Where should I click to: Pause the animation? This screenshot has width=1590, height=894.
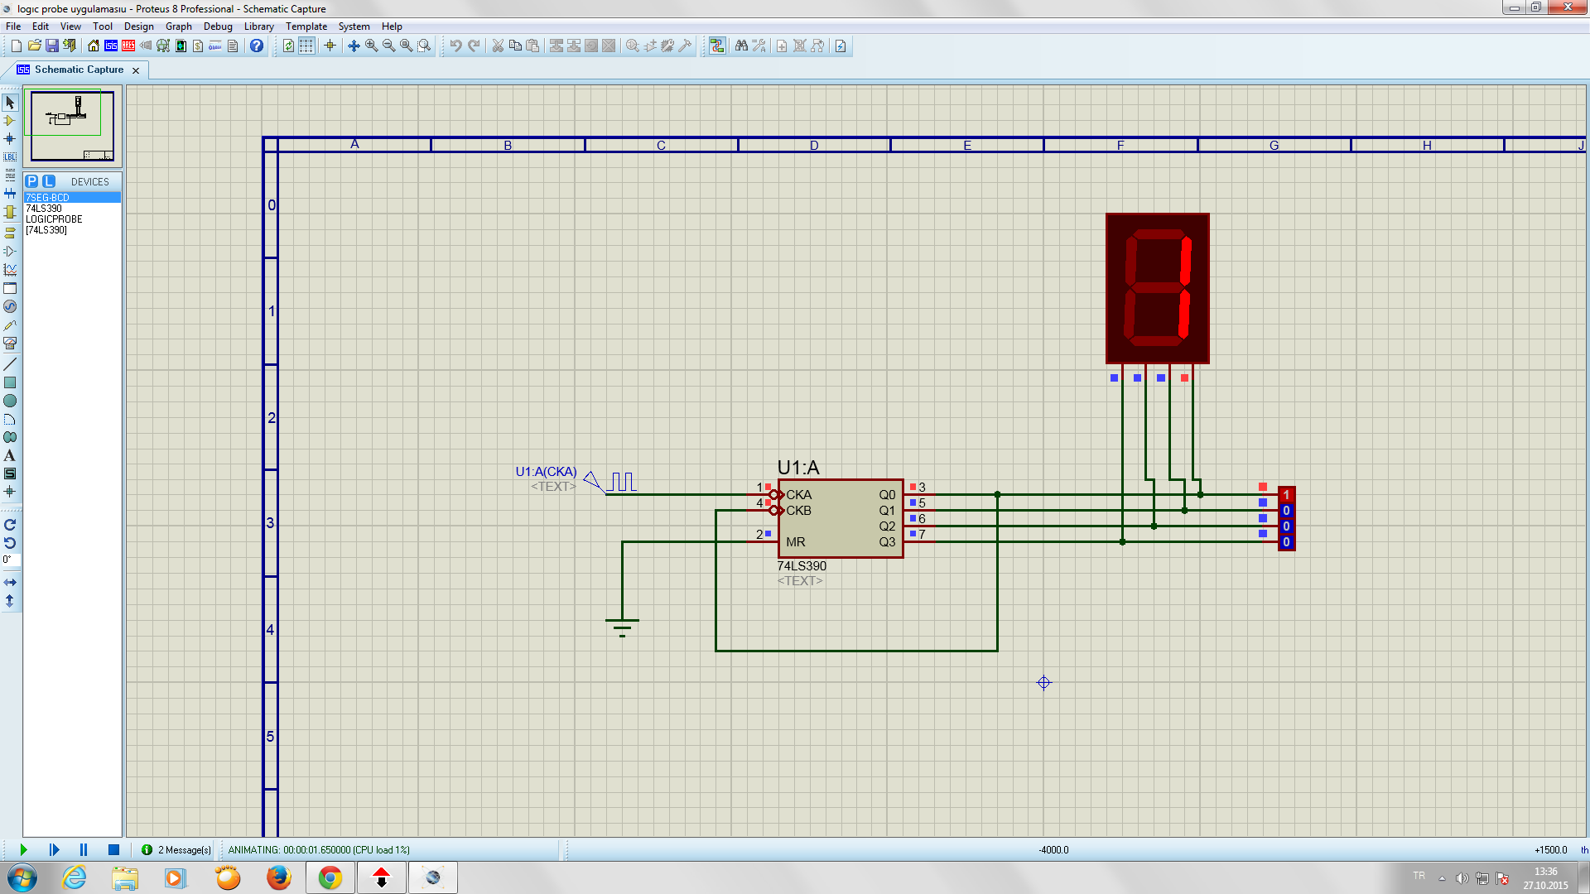point(84,850)
